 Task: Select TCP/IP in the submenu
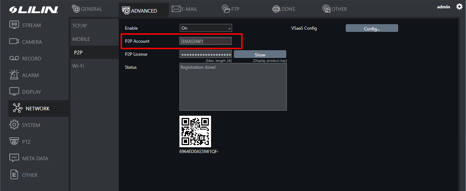click(x=80, y=26)
